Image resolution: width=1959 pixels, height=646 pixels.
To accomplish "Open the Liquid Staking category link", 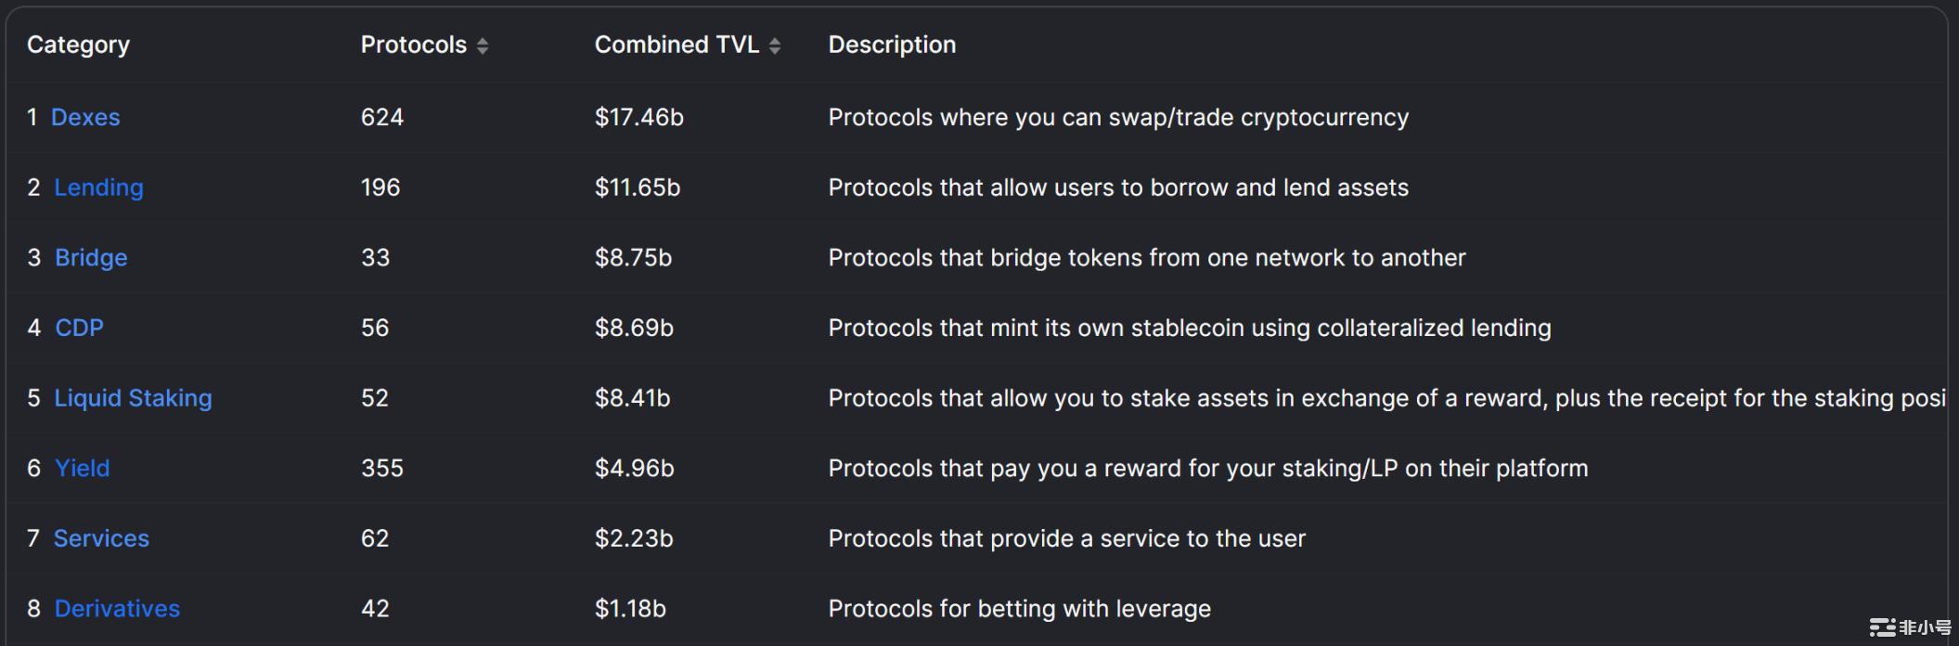I will tap(133, 398).
